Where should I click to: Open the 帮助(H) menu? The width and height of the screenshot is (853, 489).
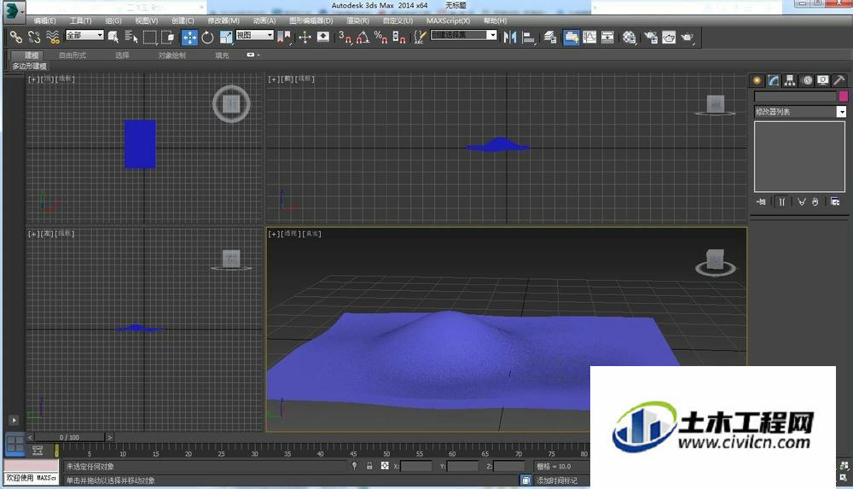tap(495, 20)
